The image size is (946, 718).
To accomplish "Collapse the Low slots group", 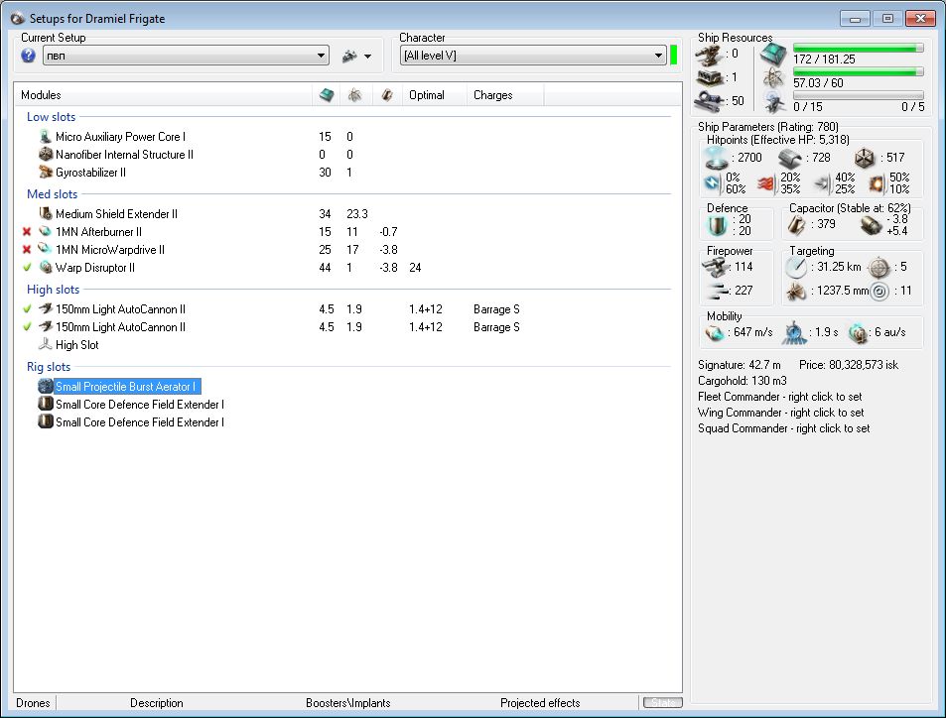I will [52, 116].
